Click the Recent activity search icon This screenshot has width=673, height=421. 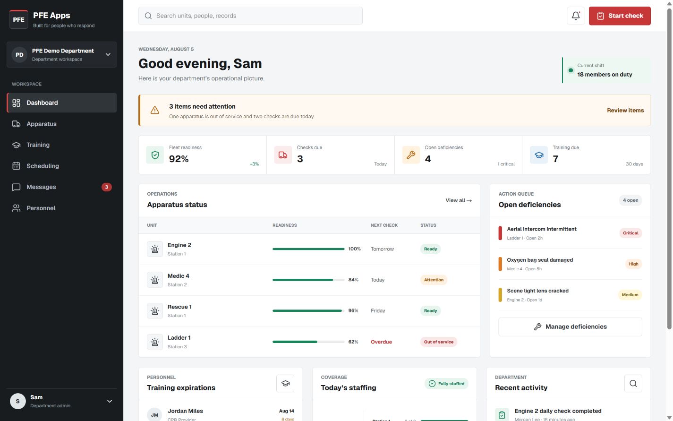(633, 383)
